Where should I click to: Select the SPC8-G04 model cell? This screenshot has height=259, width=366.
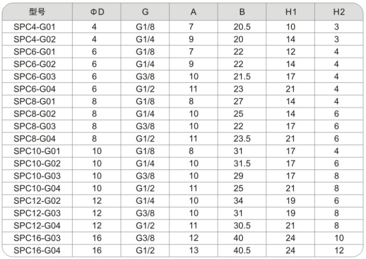(x=37, y=139)
